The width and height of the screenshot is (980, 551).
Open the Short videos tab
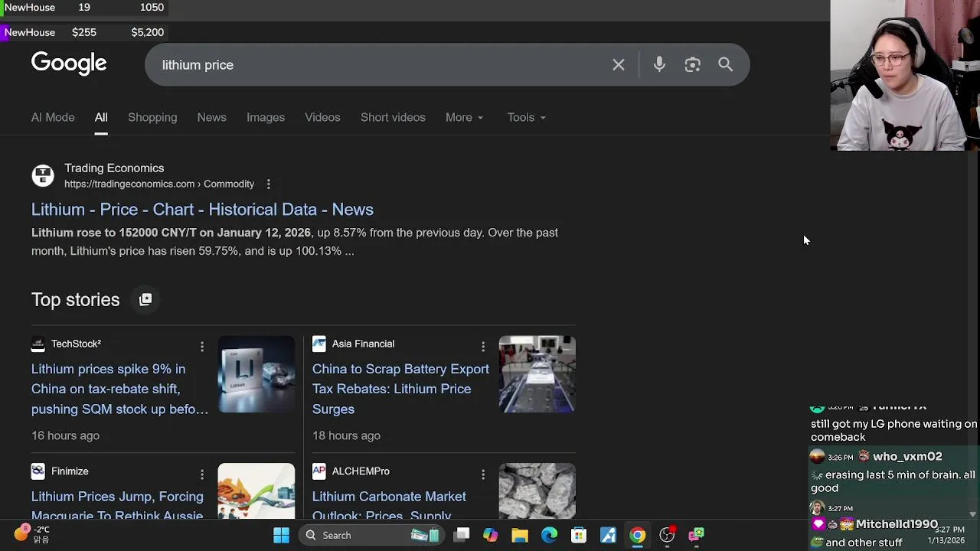[x=393, y=117]
